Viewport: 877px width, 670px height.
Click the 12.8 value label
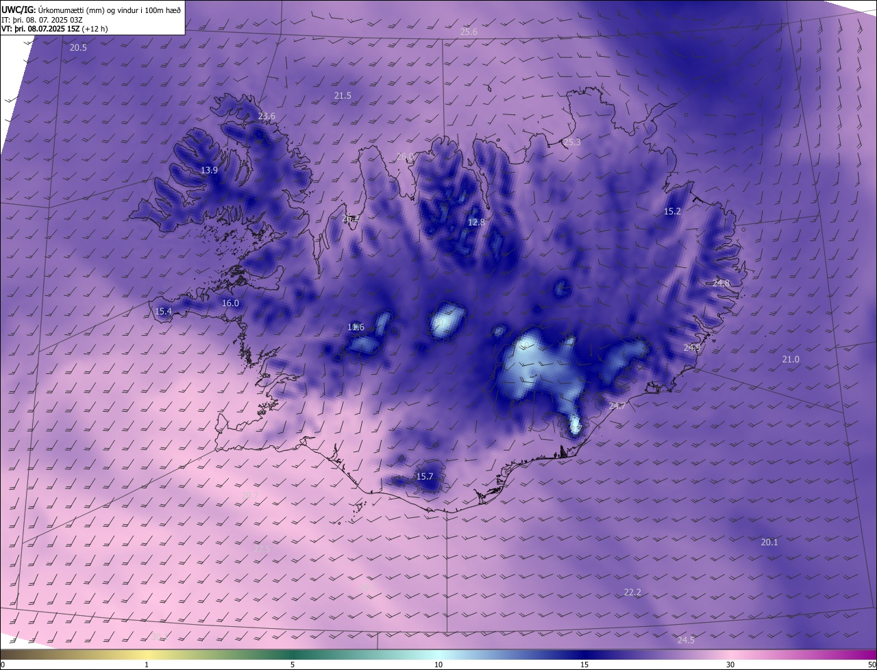[x=476, y=223]
